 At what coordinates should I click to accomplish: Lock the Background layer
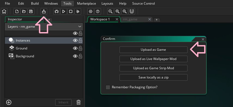(80, 56)
